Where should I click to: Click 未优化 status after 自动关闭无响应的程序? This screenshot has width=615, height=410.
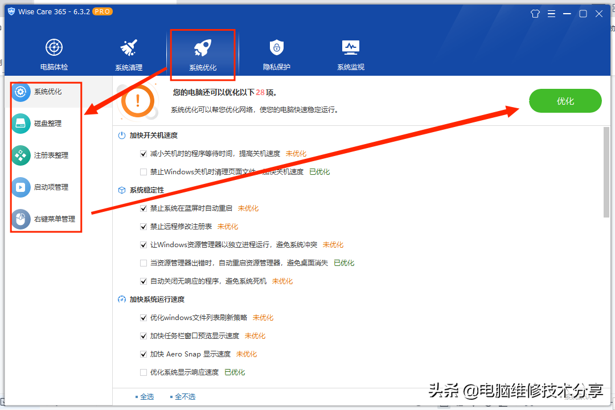[x=282, y=281]
